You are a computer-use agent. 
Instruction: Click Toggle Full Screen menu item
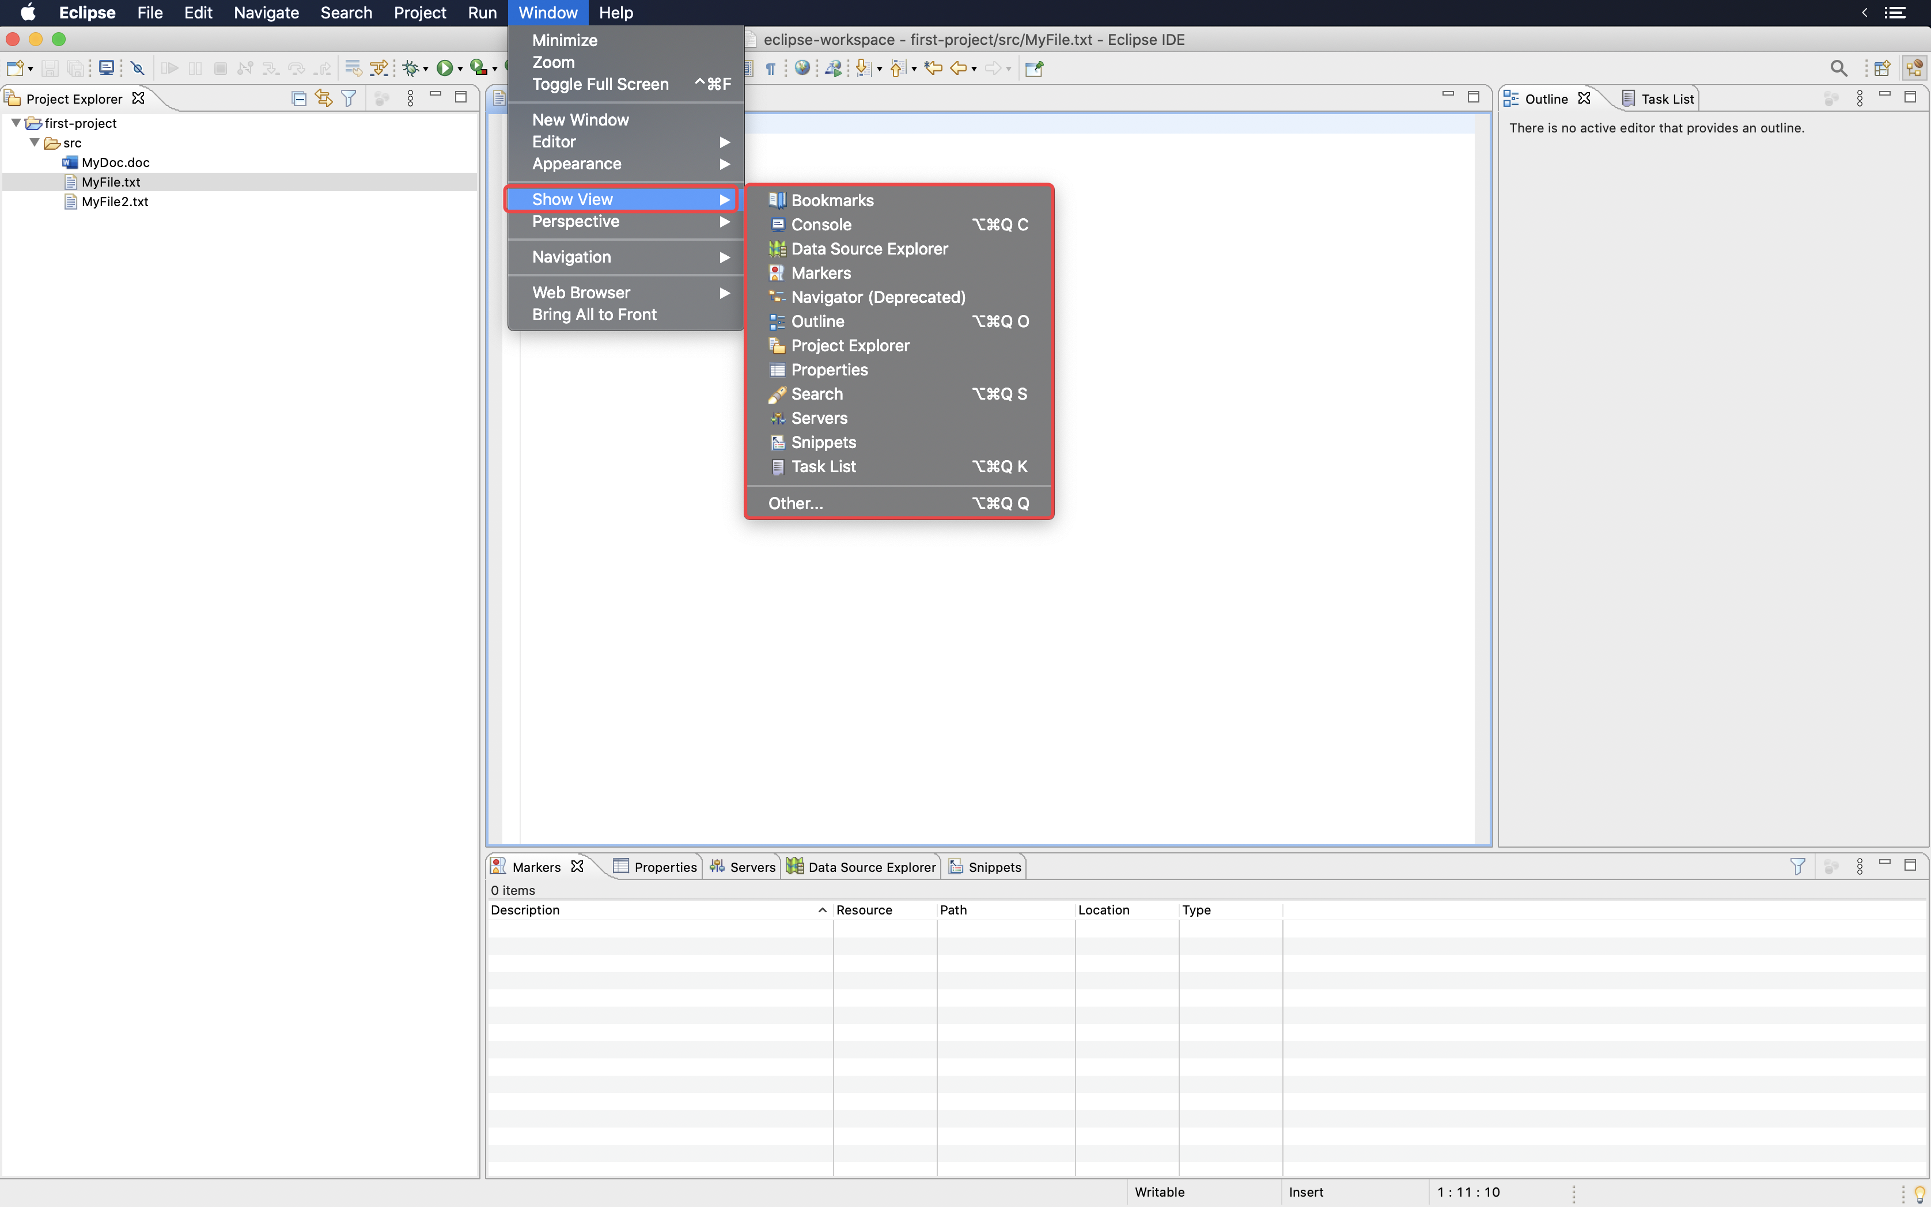tap(626, 84)
